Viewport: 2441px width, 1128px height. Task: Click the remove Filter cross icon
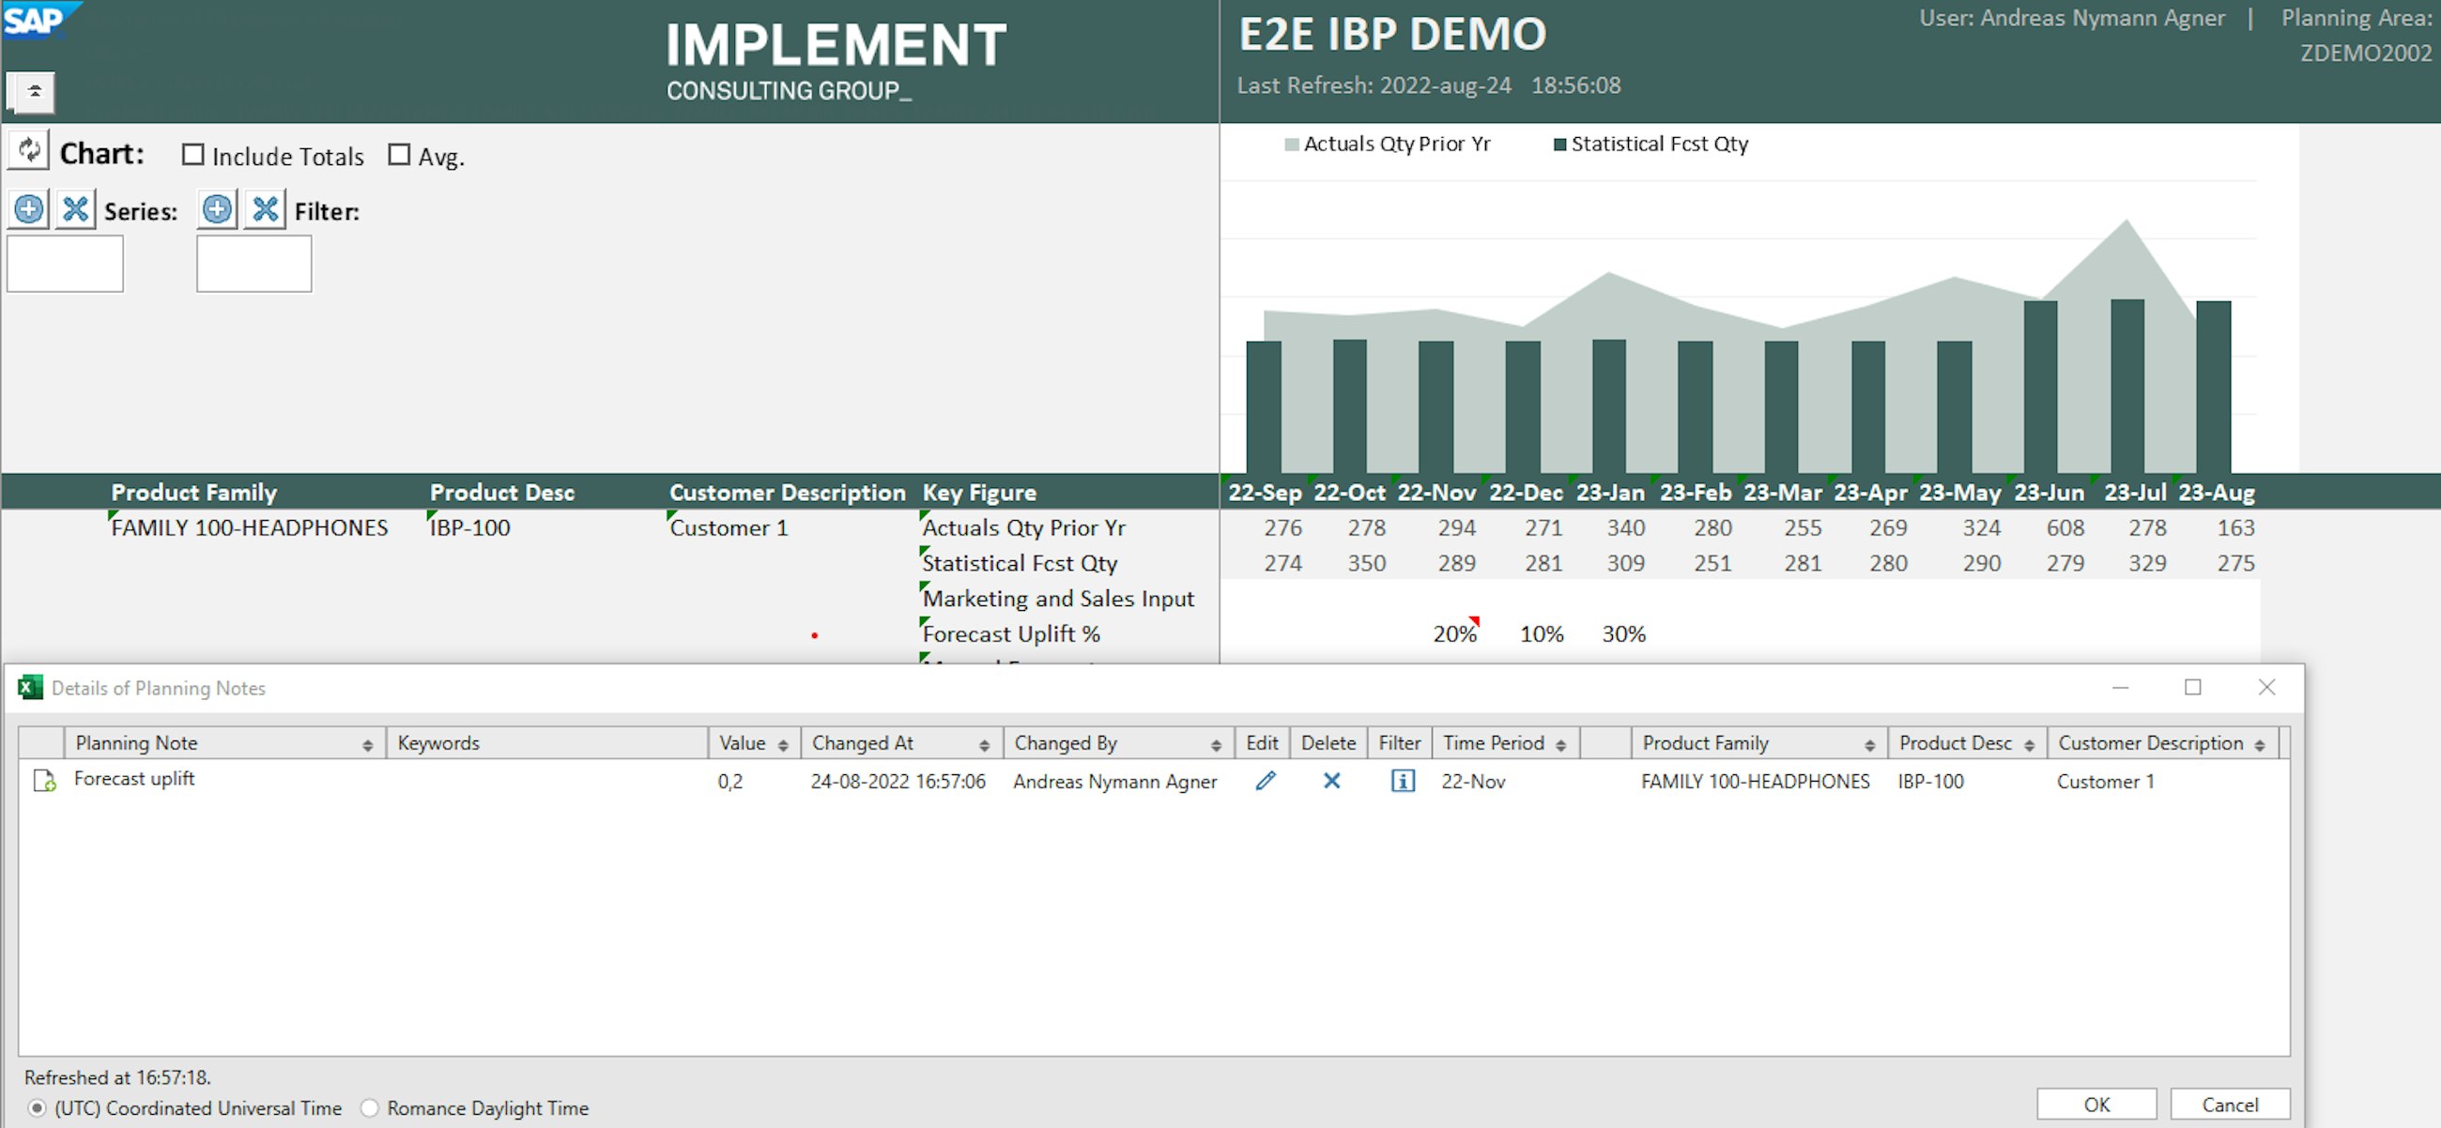pyautogui.click(x=266, y=208)
